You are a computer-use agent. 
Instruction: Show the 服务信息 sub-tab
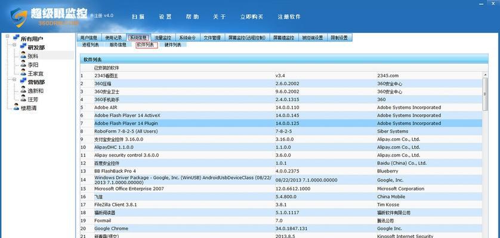click(118, 45)
